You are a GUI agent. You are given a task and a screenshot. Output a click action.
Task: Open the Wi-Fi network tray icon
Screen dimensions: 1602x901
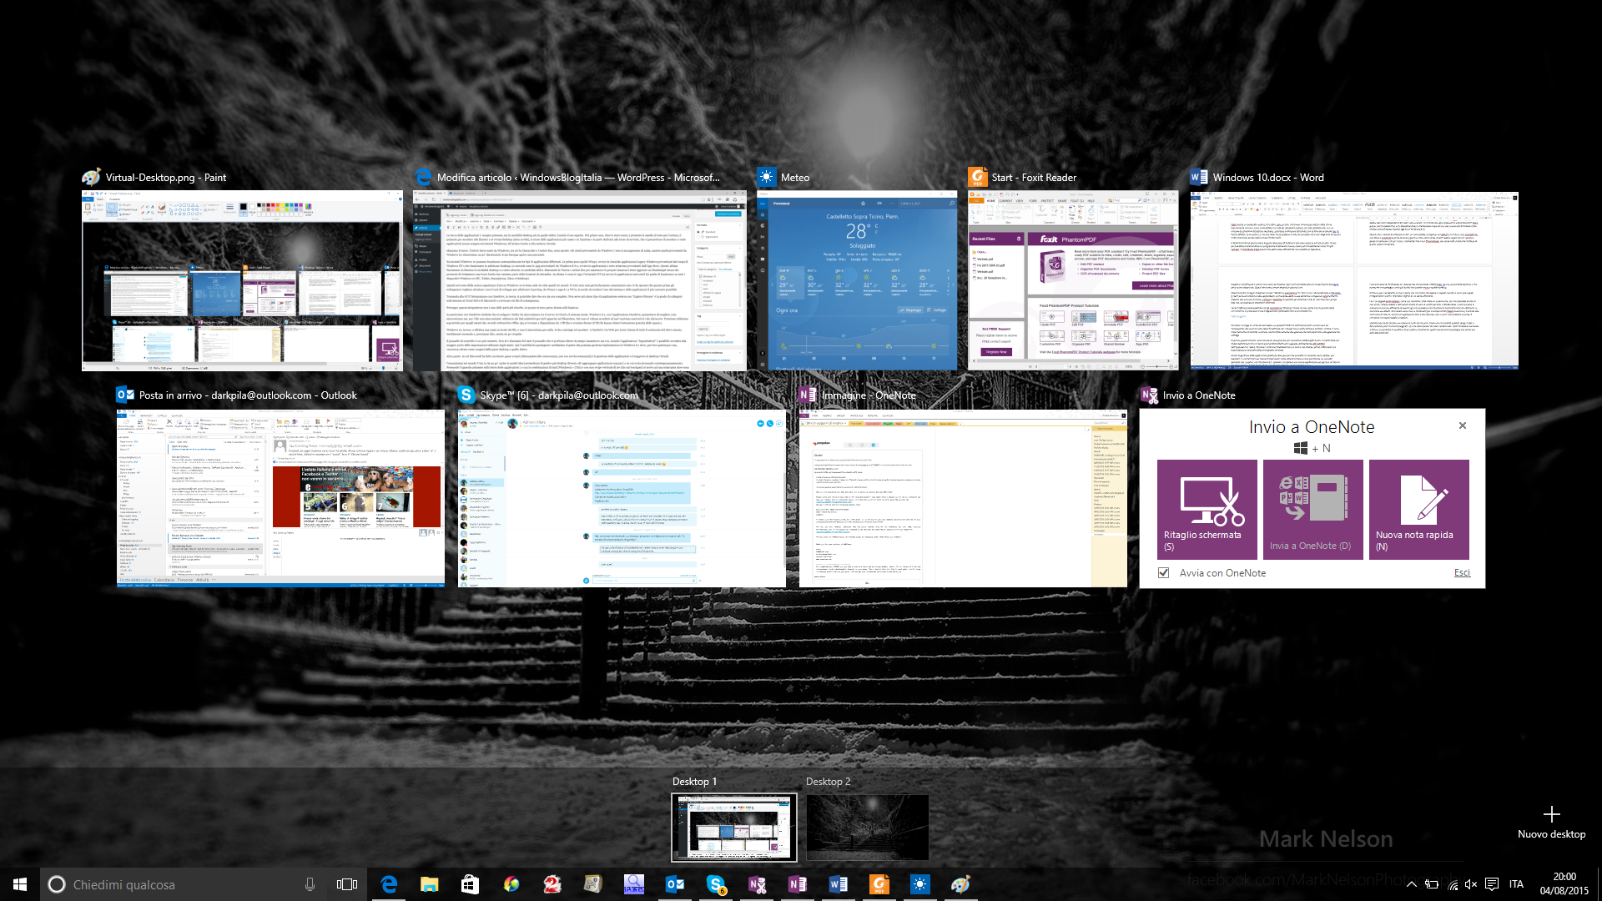(1452, 884)
